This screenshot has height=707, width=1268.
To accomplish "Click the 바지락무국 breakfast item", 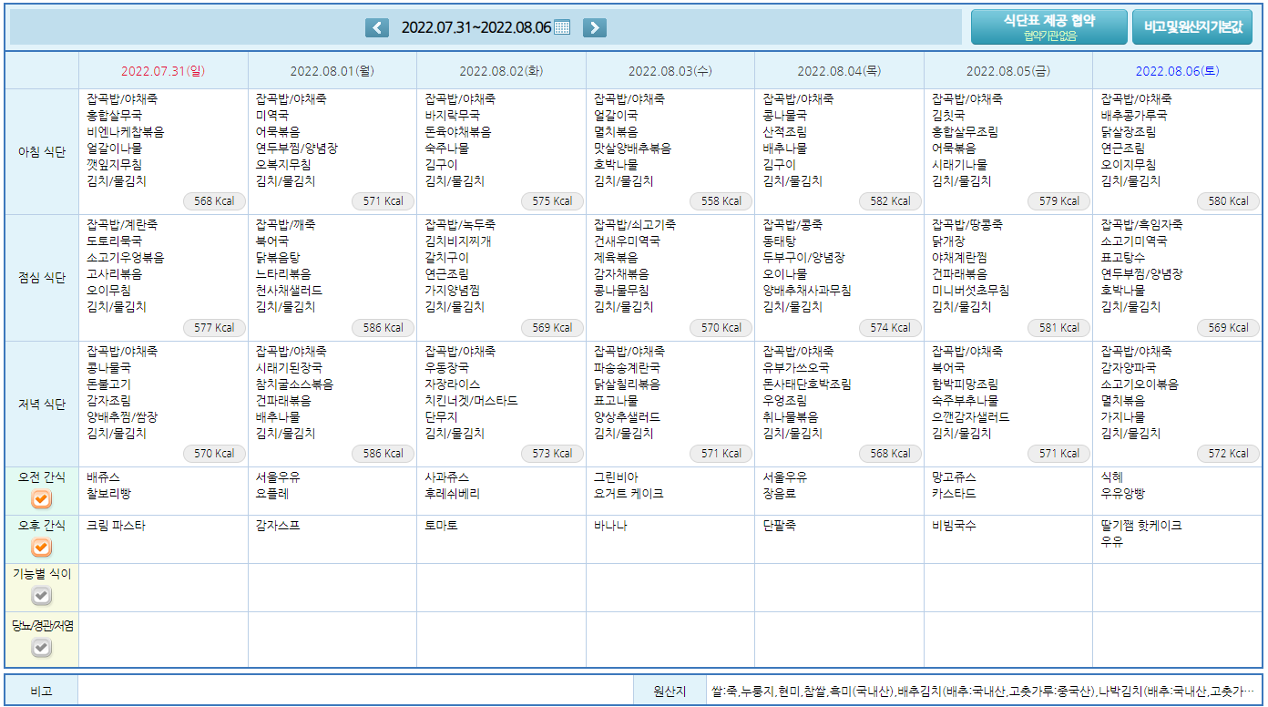I will pos(453,116).
